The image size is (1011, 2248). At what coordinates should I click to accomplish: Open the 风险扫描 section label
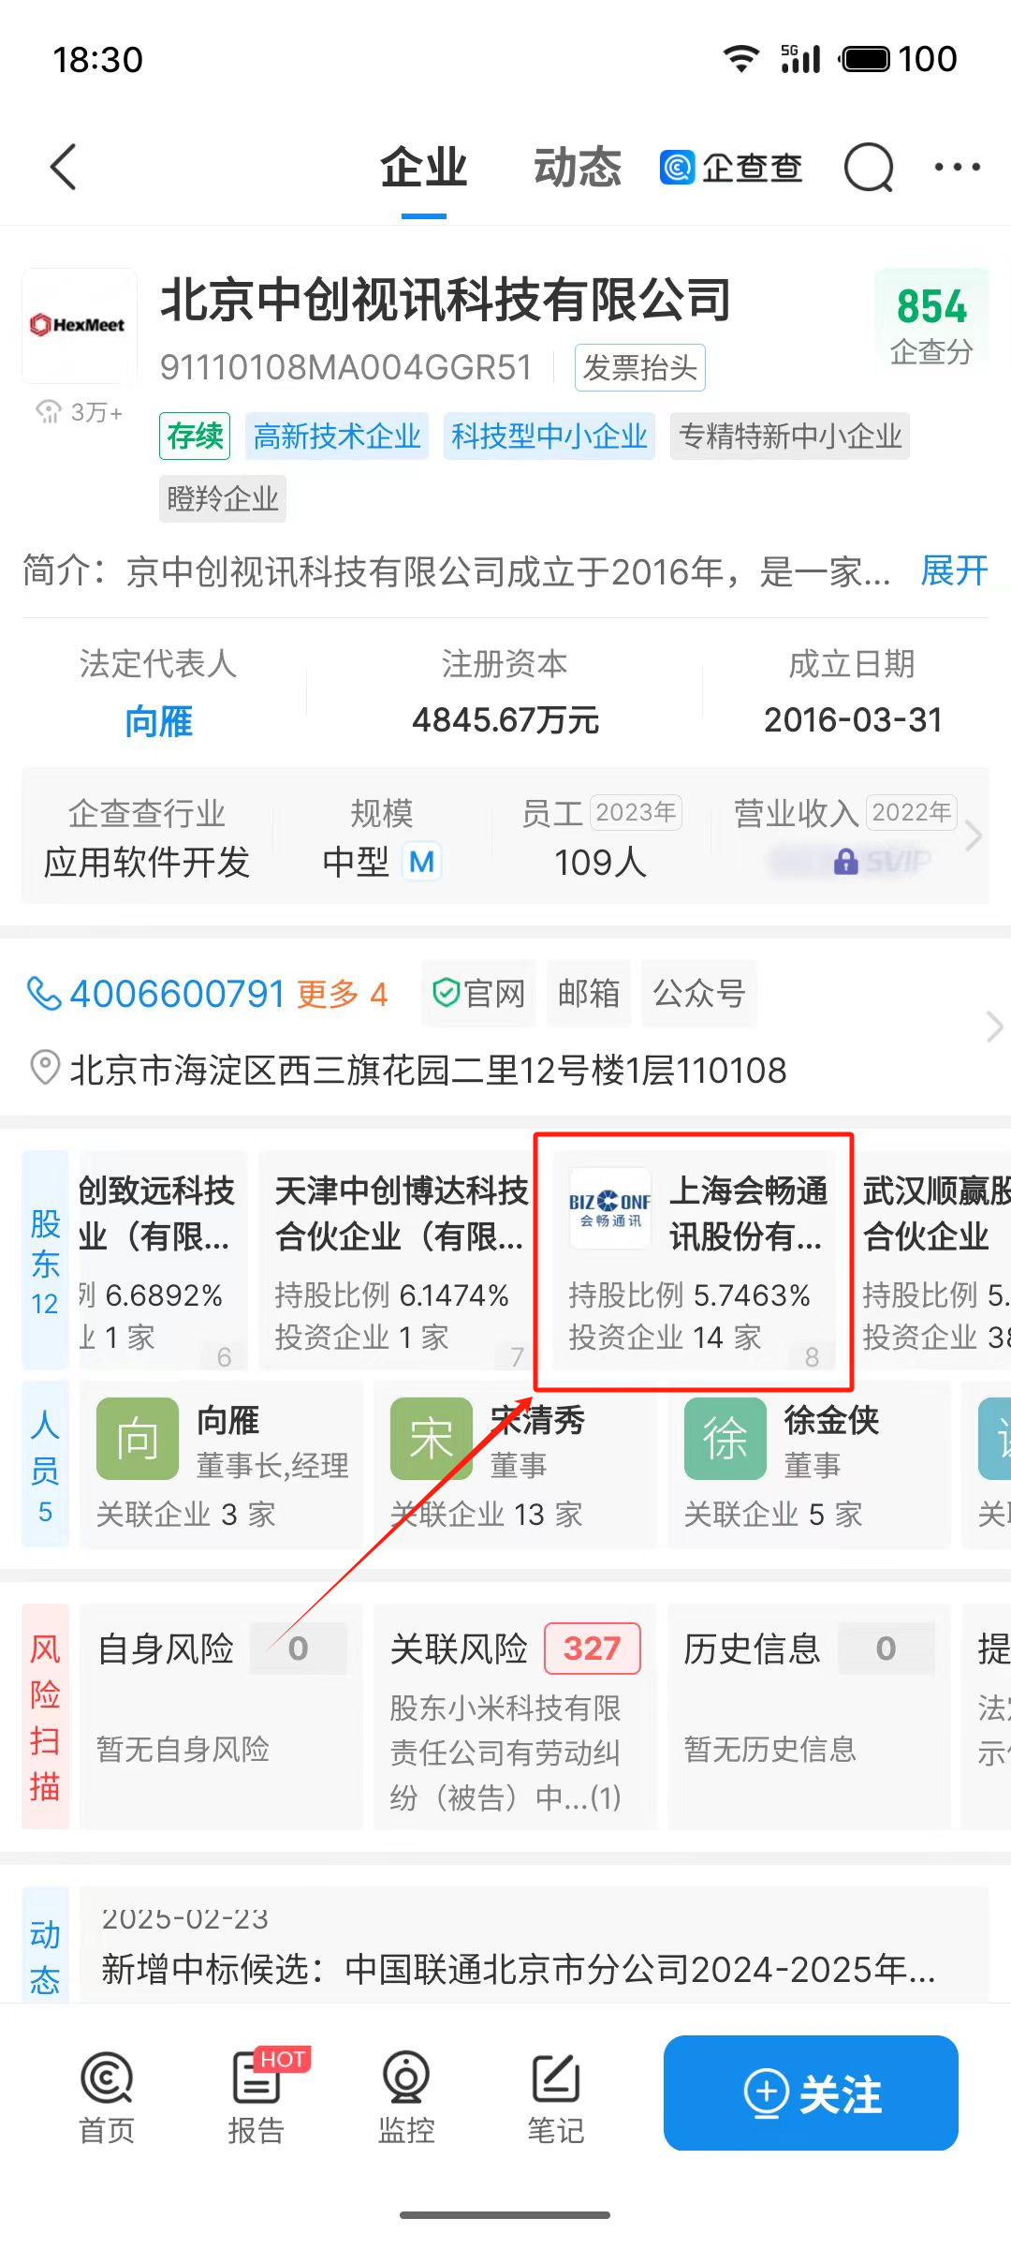pos(45,1716)
